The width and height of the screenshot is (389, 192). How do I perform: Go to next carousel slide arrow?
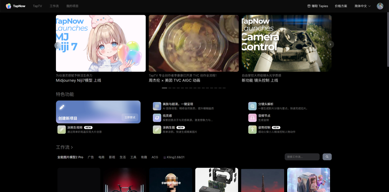331,44
